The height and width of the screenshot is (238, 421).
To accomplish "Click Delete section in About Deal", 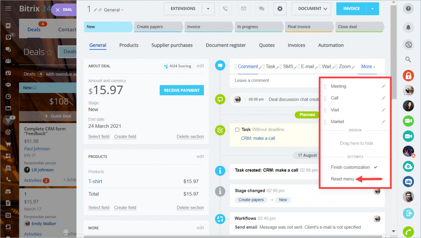I will coord(190,137).
